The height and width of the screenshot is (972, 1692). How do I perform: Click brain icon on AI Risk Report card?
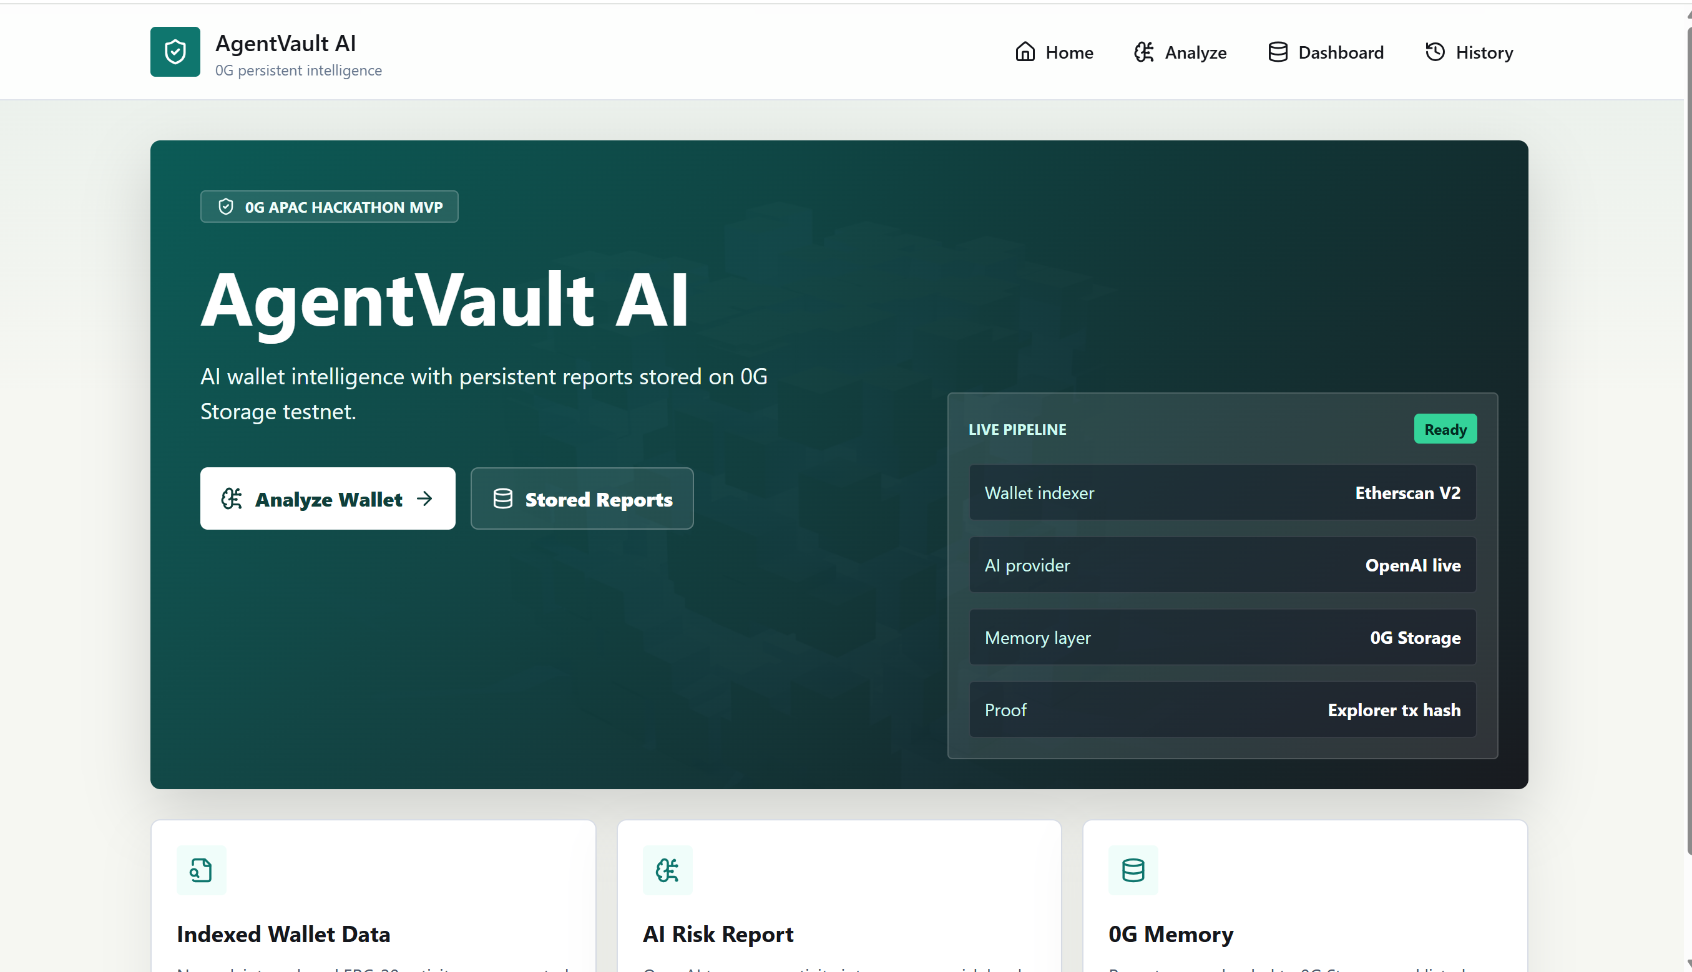667,870
